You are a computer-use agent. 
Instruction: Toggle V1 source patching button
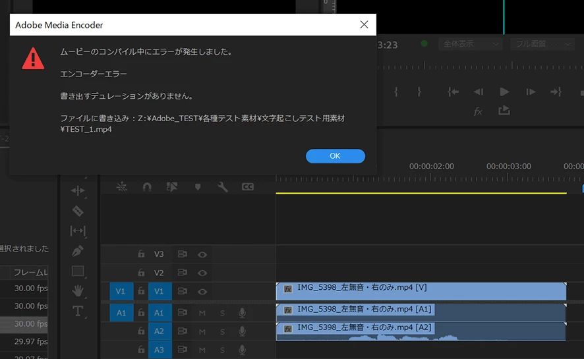(x=121, y=291)
